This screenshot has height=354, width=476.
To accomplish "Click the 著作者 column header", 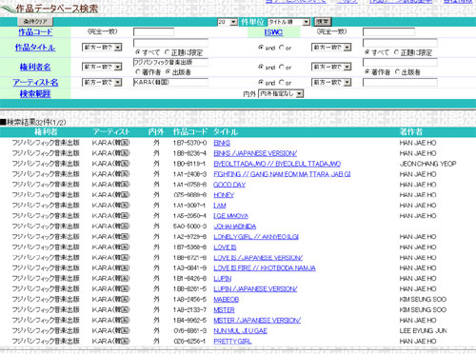I will pyautogui.click(x=411, y=132).
